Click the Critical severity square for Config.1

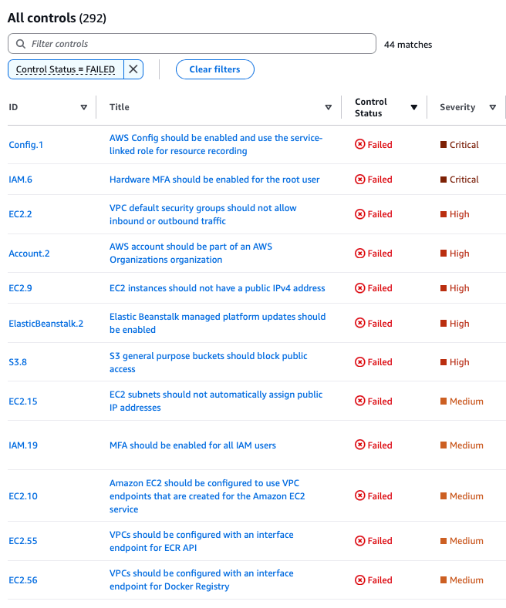click(x=444, y=144)
